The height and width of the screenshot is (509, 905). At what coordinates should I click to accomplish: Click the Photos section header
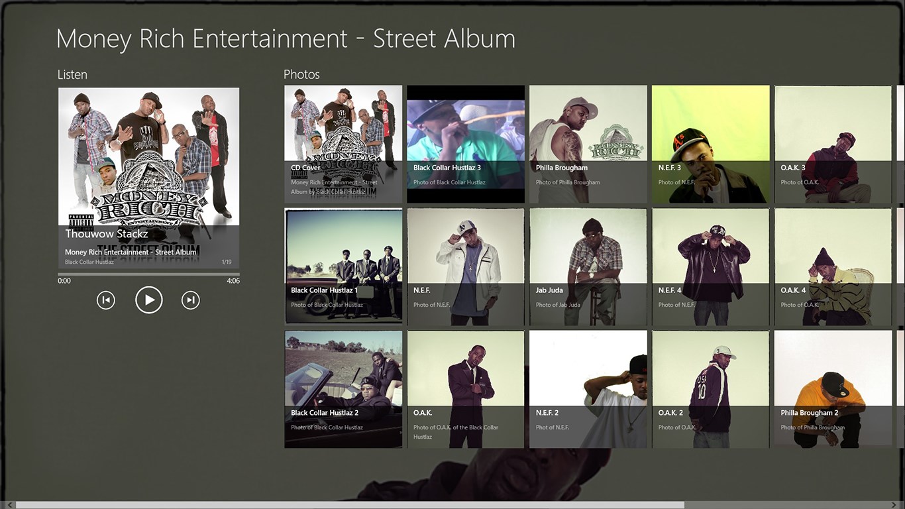click(x=301, y=74)
